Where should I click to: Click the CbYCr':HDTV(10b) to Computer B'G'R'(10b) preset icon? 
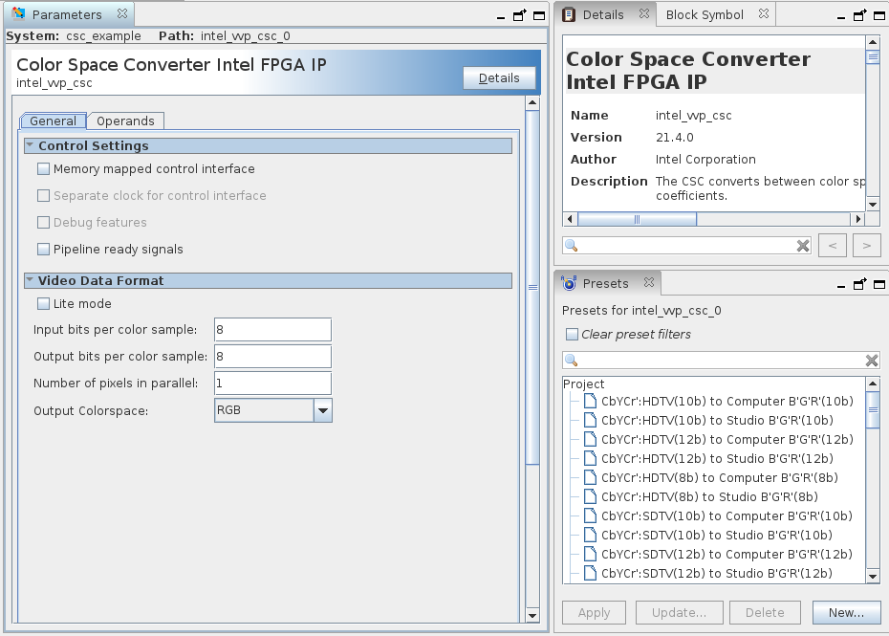[x=590, y=402]
